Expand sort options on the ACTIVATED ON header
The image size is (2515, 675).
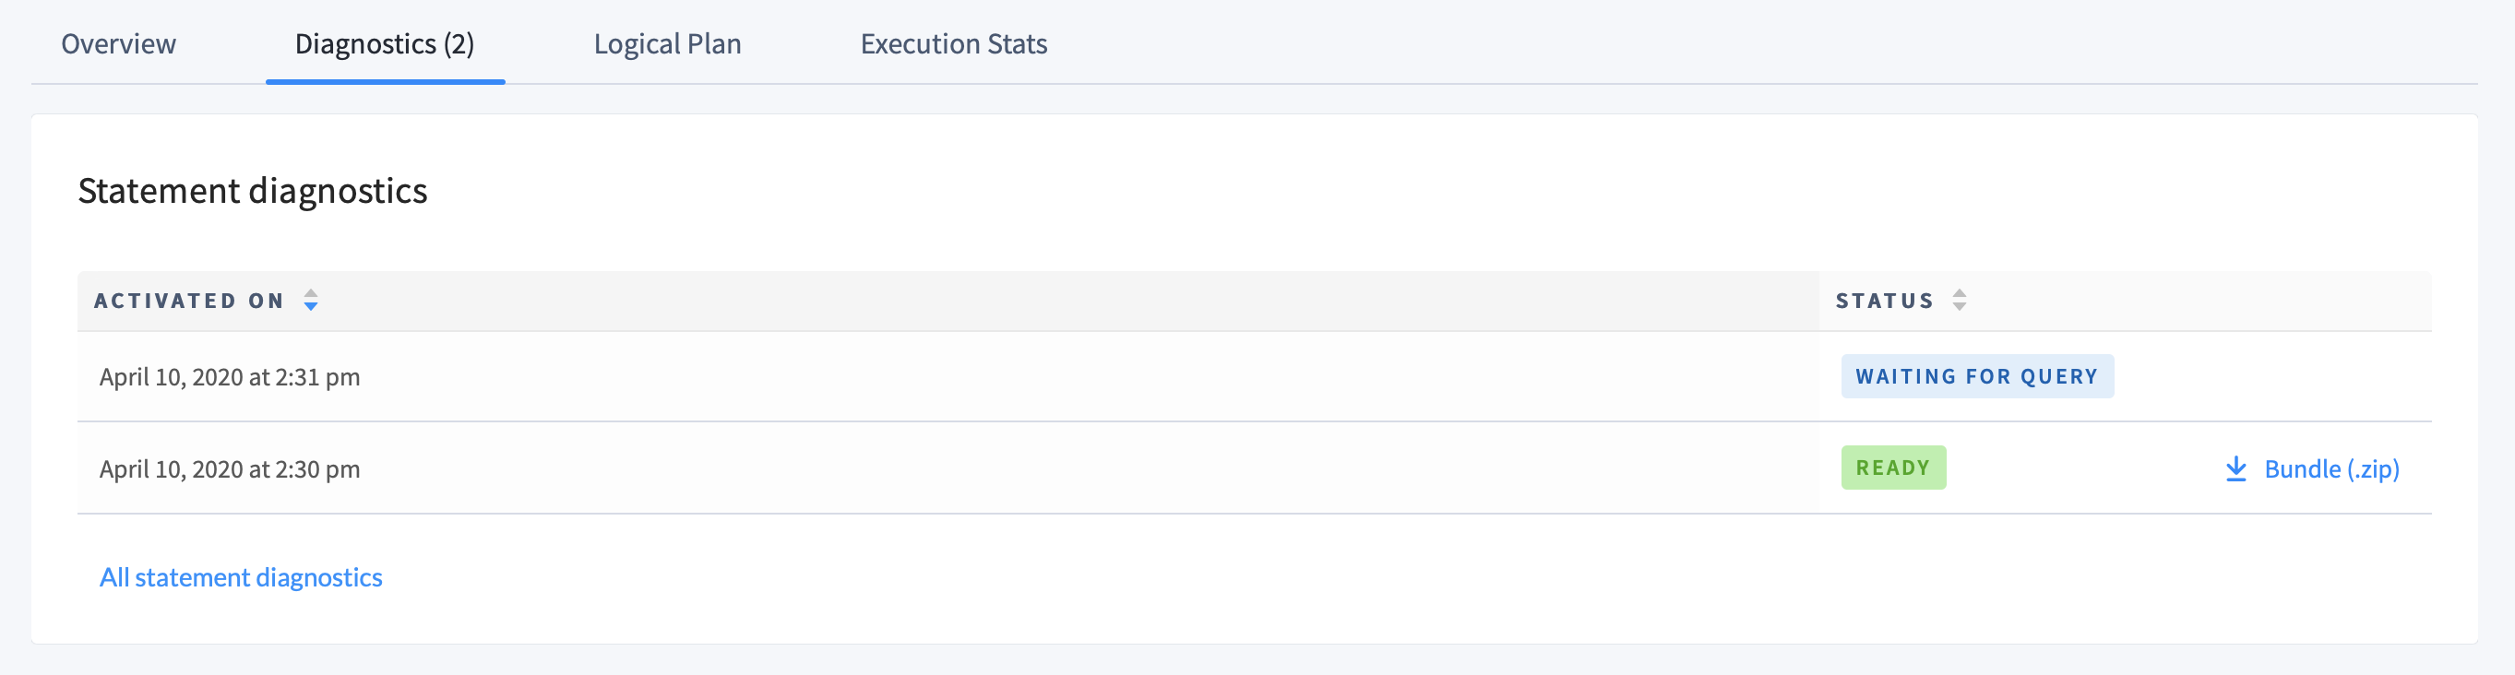point(311,301)
